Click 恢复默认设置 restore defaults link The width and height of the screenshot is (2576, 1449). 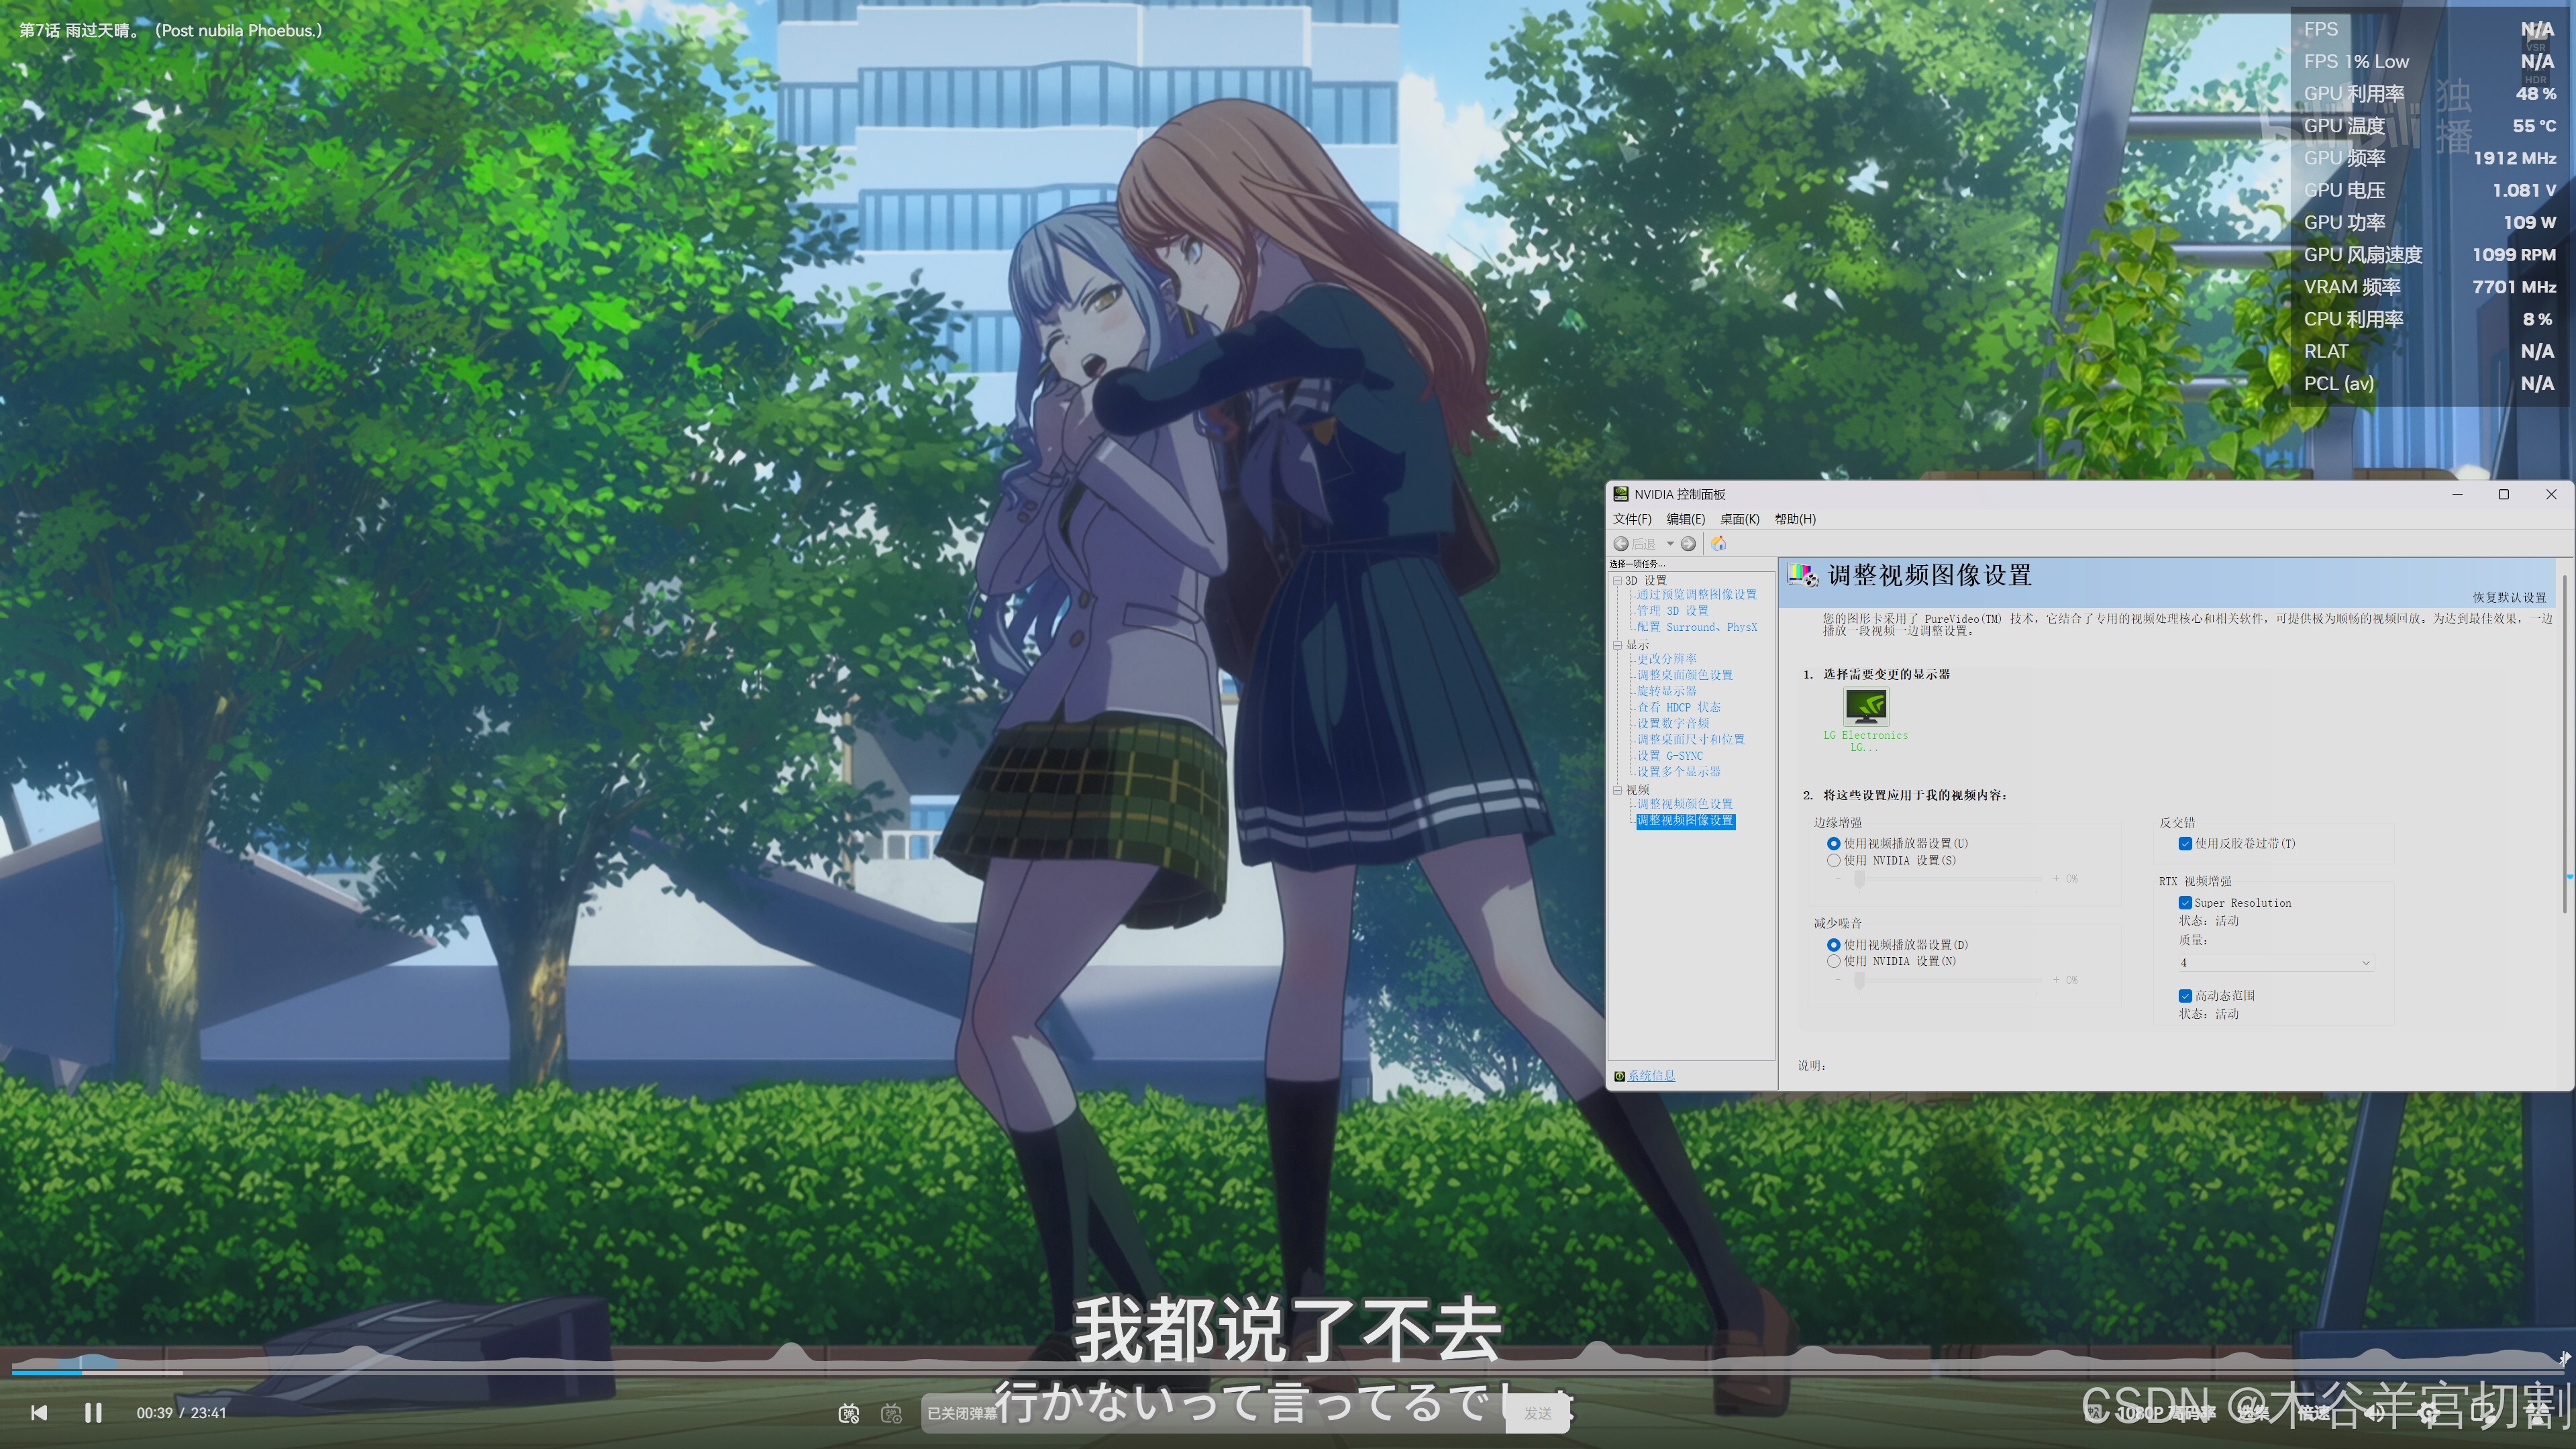pyautogui.click(x=2509, y=597)
